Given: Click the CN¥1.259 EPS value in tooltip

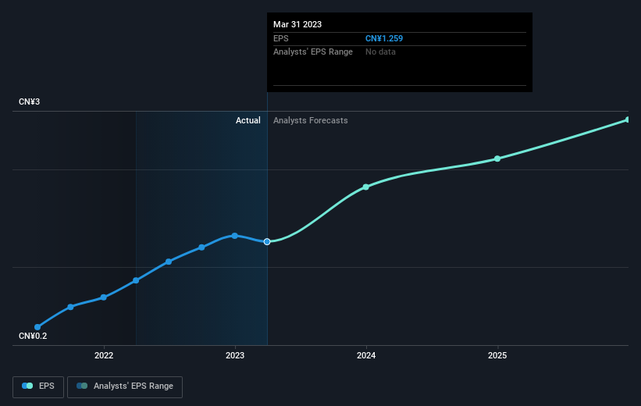Looking at the screenshot, I should tap(384, 38).
